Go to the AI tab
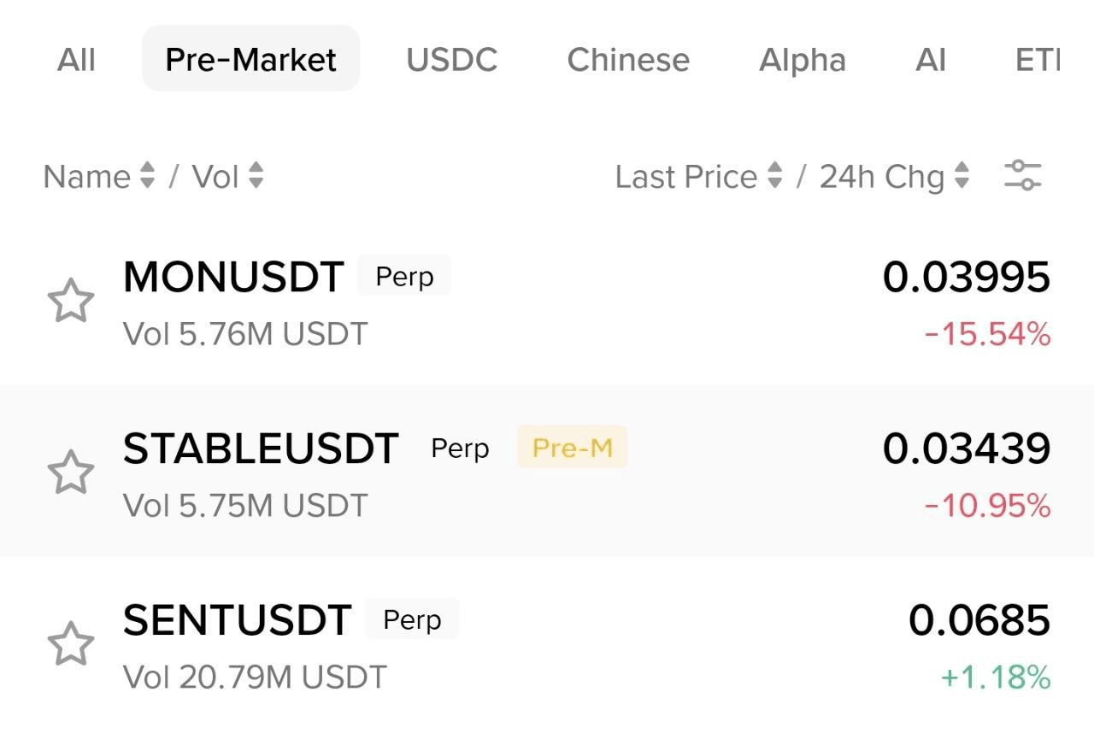 (x=931, y=60)
